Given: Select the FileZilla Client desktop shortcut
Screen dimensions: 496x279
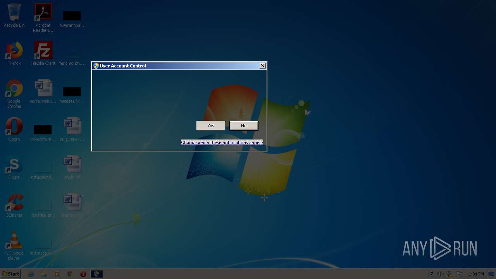Looking at the screenshot, I should 43,53.
